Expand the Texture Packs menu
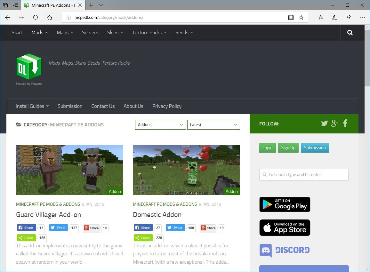The image size is (370, 272). pyautogui.click(x=149, y=33)
